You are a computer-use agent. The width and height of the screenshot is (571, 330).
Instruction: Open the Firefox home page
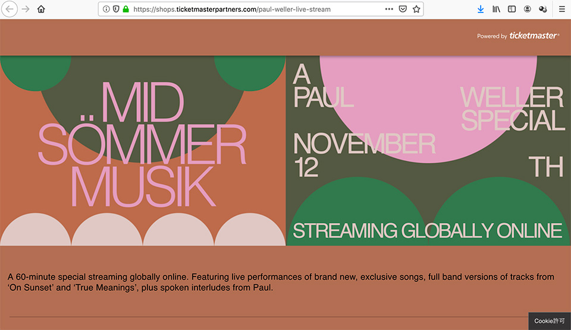click(41, 9)
